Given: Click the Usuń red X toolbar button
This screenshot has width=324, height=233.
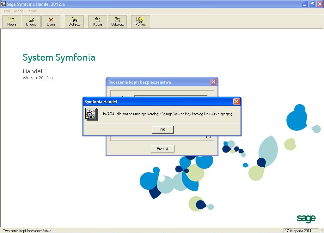Looking at the screenshot, I should click(x=51, y=21).
